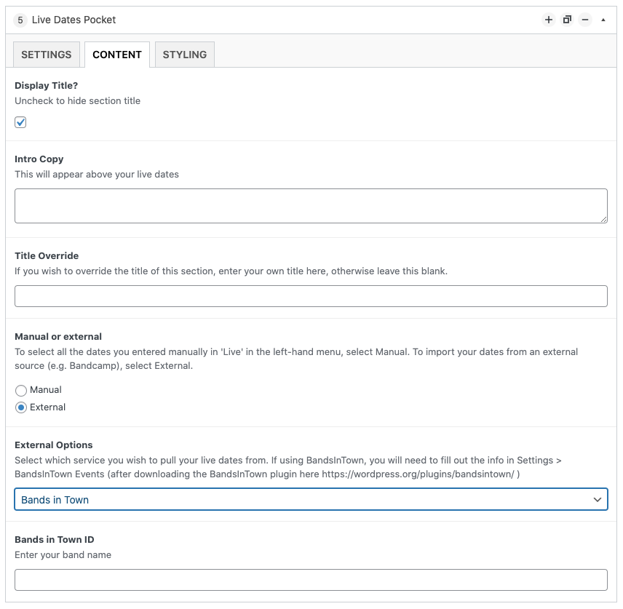Click the Live Dates Pocket header title

click(x=74, y=20)
